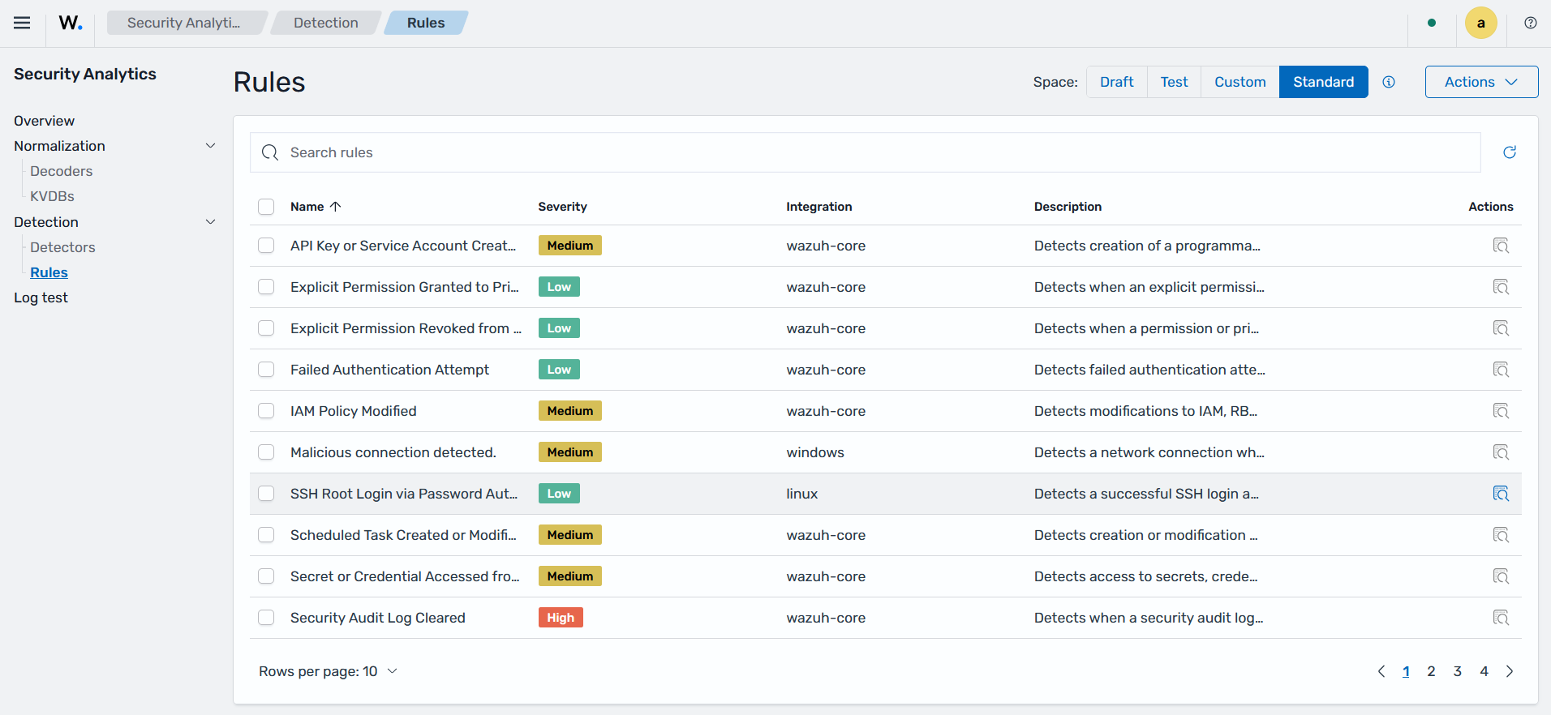The width and height of the screenshot is (1551, 715).
Task: Click current page 1 link
Action: (x=1406, y=671)
